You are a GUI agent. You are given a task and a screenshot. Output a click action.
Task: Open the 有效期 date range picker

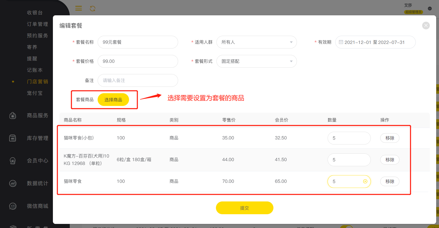375,42
